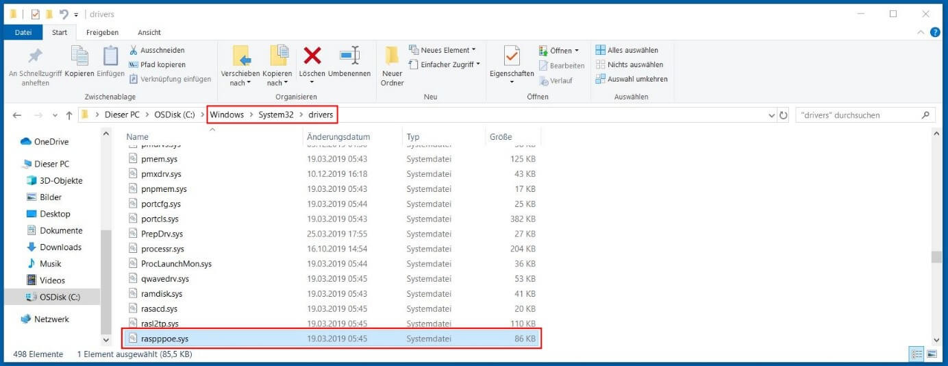The width and height of the screenshot is (948, 366).
Task: Click System32 breadcrumb segment
Action: pyautogui.click(x=275, y=114)
